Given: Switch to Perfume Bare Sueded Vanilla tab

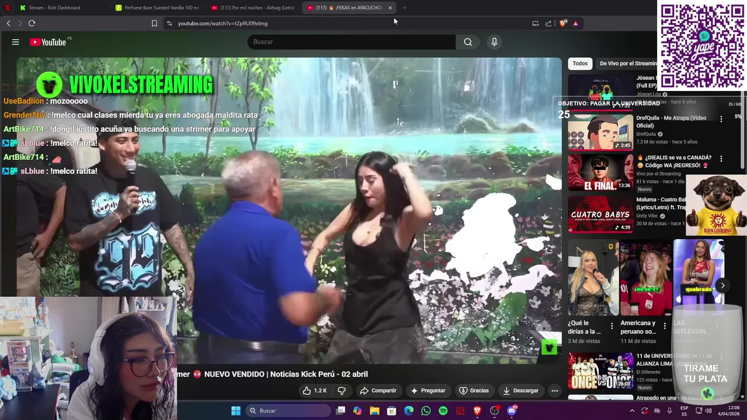Looking at the screenshot, I should (158, 8).
